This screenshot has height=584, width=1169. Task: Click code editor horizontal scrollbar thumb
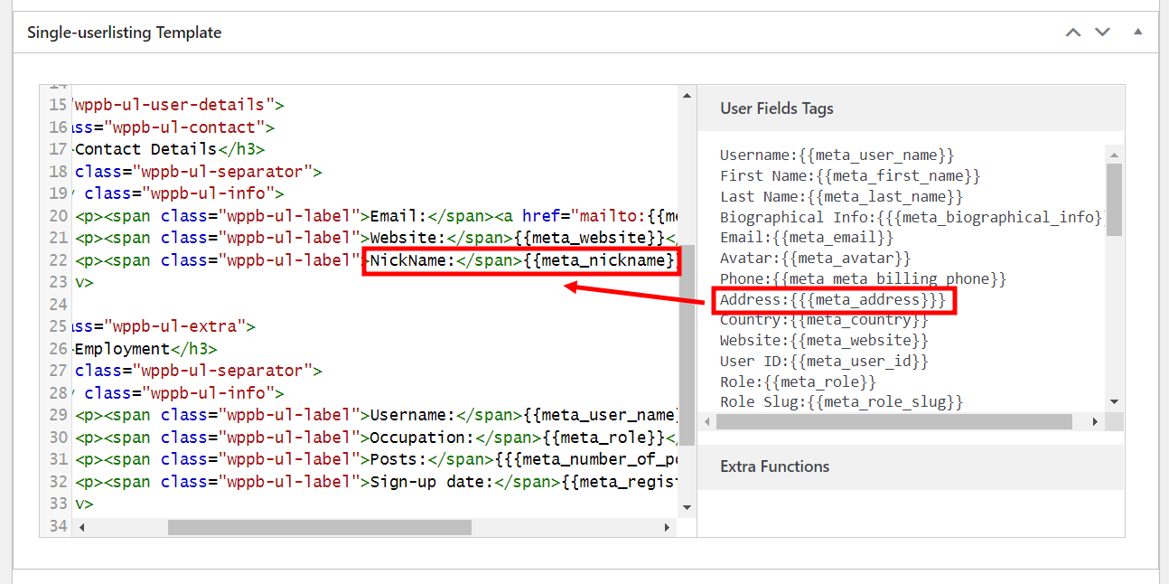click(319, 527)
